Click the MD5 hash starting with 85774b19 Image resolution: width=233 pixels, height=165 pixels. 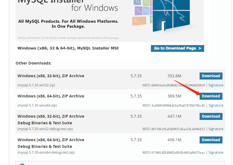178,129
